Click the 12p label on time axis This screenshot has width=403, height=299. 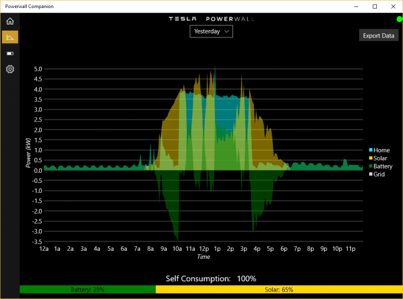tap(204, 249)
